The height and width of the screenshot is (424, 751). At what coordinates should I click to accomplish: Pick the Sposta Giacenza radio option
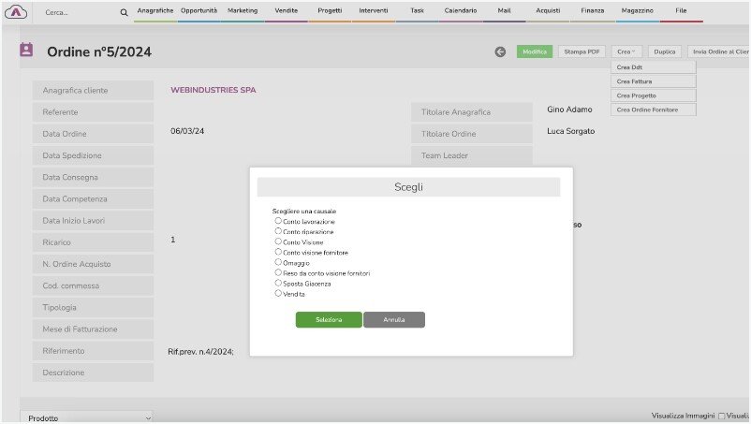[x=278, y=283]
